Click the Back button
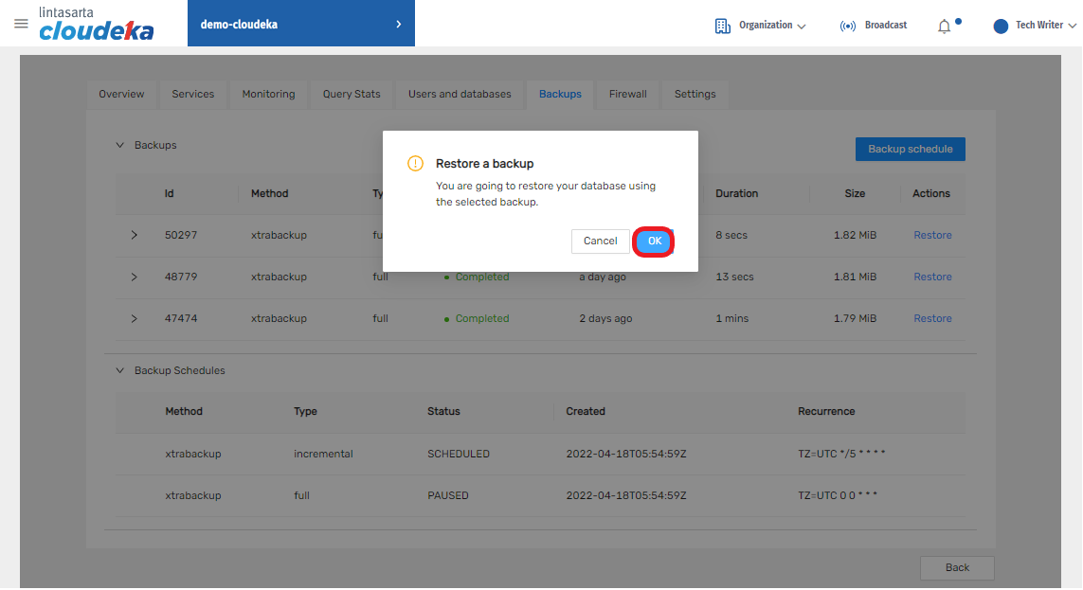The image size is (1083, 590). click(x=957, y=567)
